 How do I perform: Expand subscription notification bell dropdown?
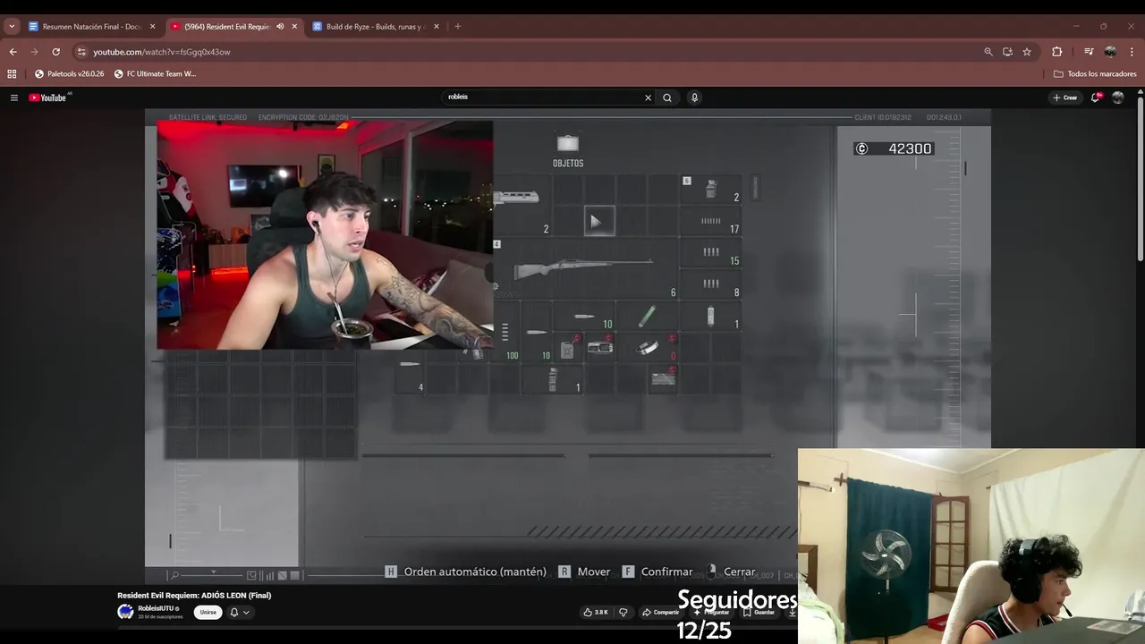pyautogui.click(x=239, y=612)
